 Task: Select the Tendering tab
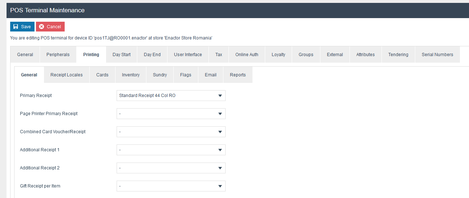[398, 55]
